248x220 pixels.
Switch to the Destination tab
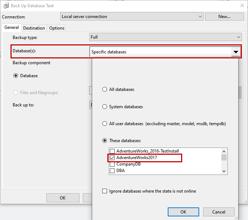click(x=34, y=28)
